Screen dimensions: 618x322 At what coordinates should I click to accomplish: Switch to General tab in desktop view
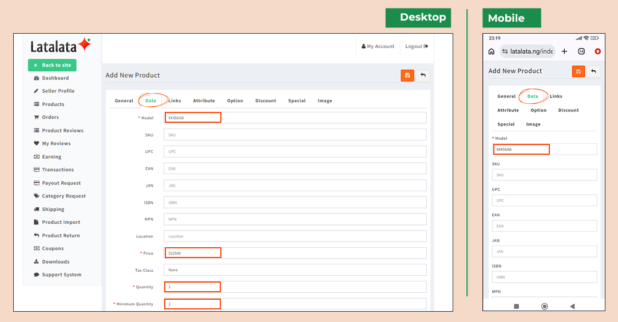click(124, 100)
